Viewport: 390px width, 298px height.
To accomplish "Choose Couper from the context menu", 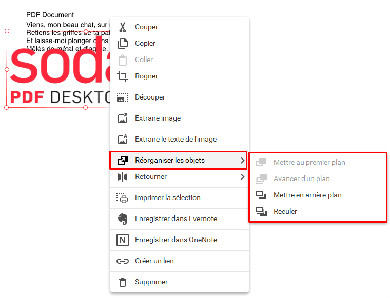I will 179,27.
